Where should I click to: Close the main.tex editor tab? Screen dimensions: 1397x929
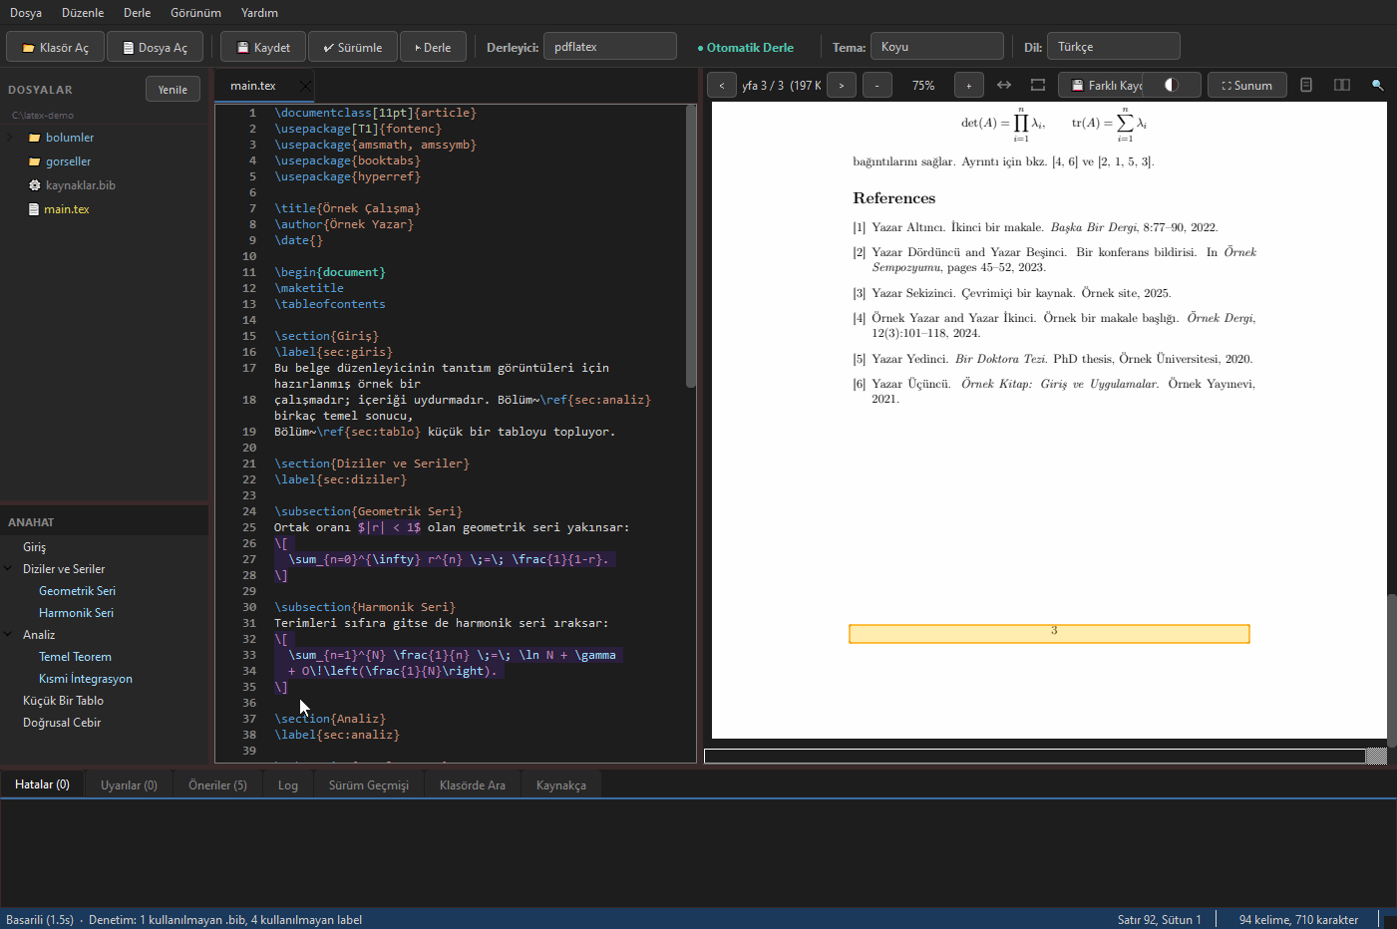[305, 86]
